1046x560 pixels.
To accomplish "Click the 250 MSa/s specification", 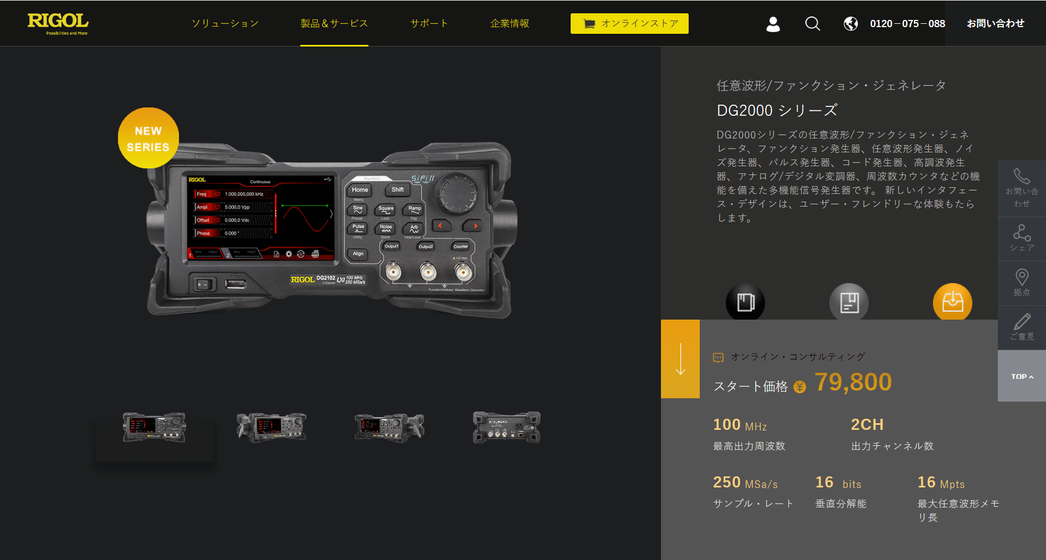I will click(745, 482).
